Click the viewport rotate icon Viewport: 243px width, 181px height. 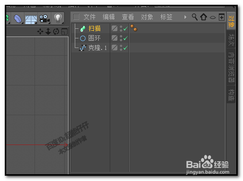pos(56,32)
